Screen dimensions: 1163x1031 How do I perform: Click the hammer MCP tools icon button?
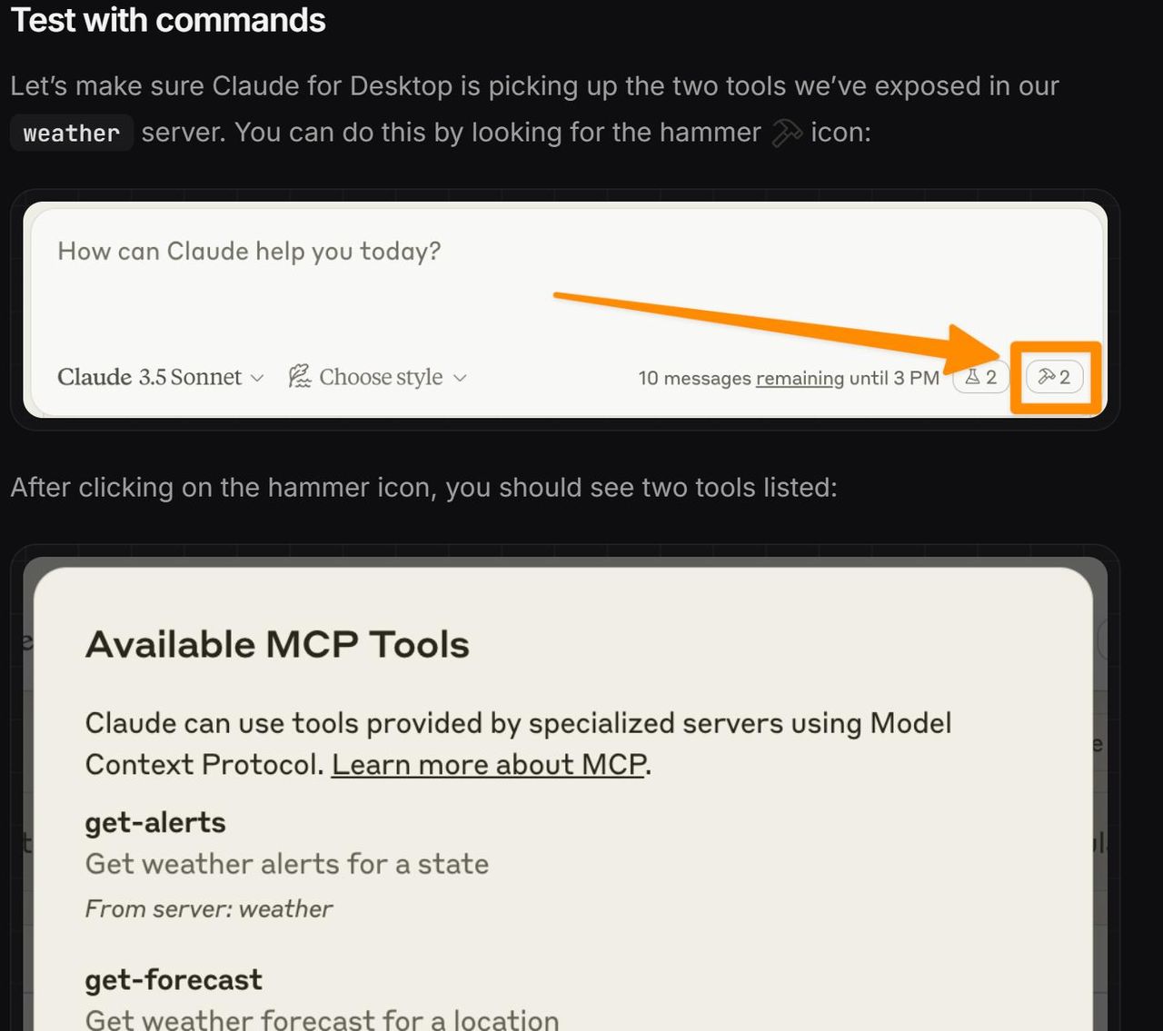1054,377
